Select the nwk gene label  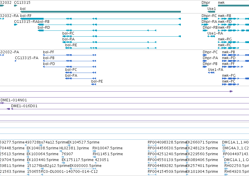click(x=221, y=3)
